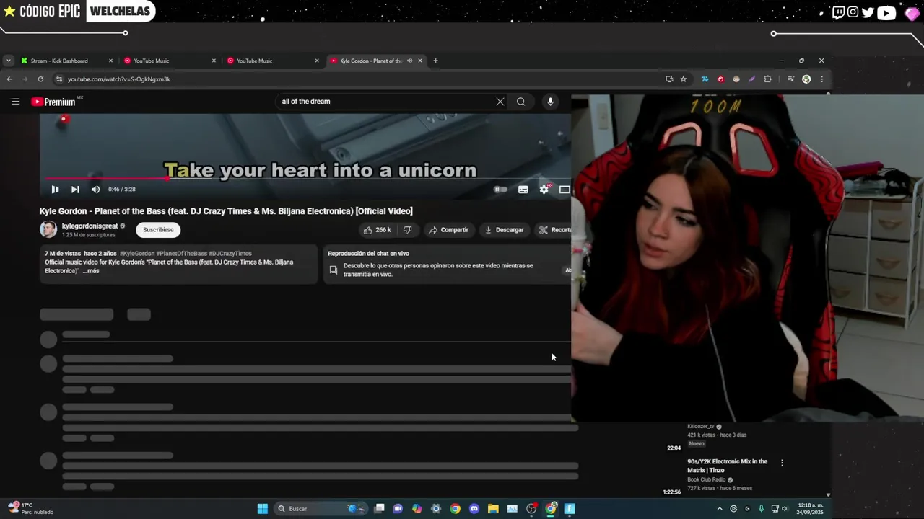Open the #DJCrazyTimes hashtag link
The height and width of the screenshot is (519, 924).
click(x=230, y=254)
